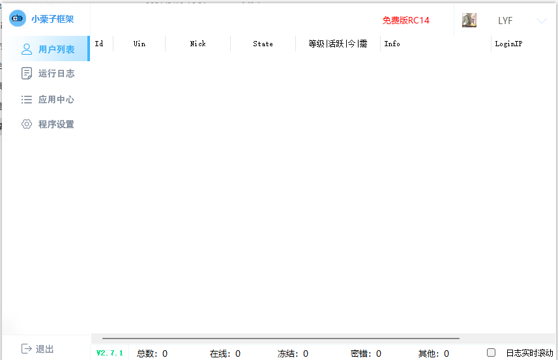558x360 pixels.
Task: Click the red 免费版RC14 version label
Action: (405, 20)
